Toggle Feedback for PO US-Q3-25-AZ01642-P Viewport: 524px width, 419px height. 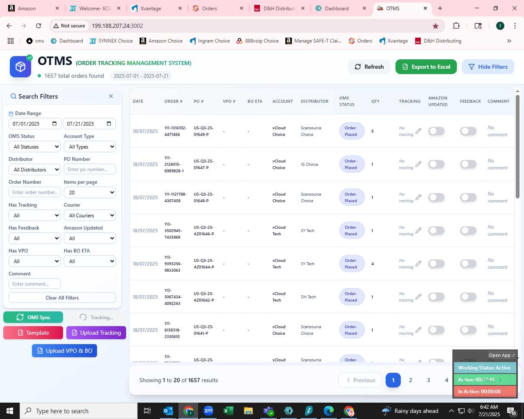[468, 297]
